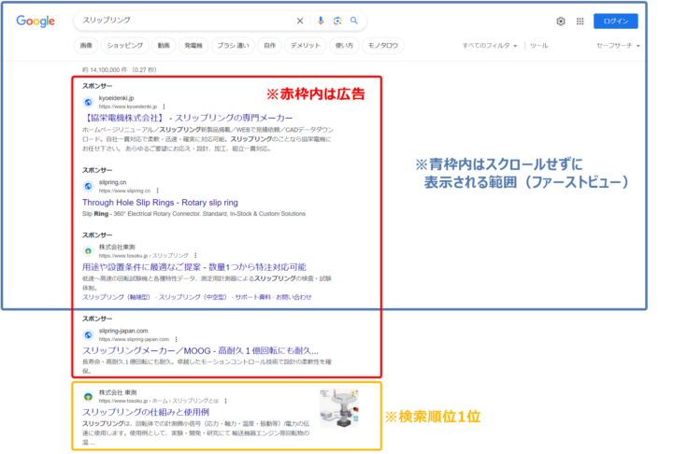Select the 使い方 filter chip
The height and width of the screenshot is (454, 673).
(344, 46)
